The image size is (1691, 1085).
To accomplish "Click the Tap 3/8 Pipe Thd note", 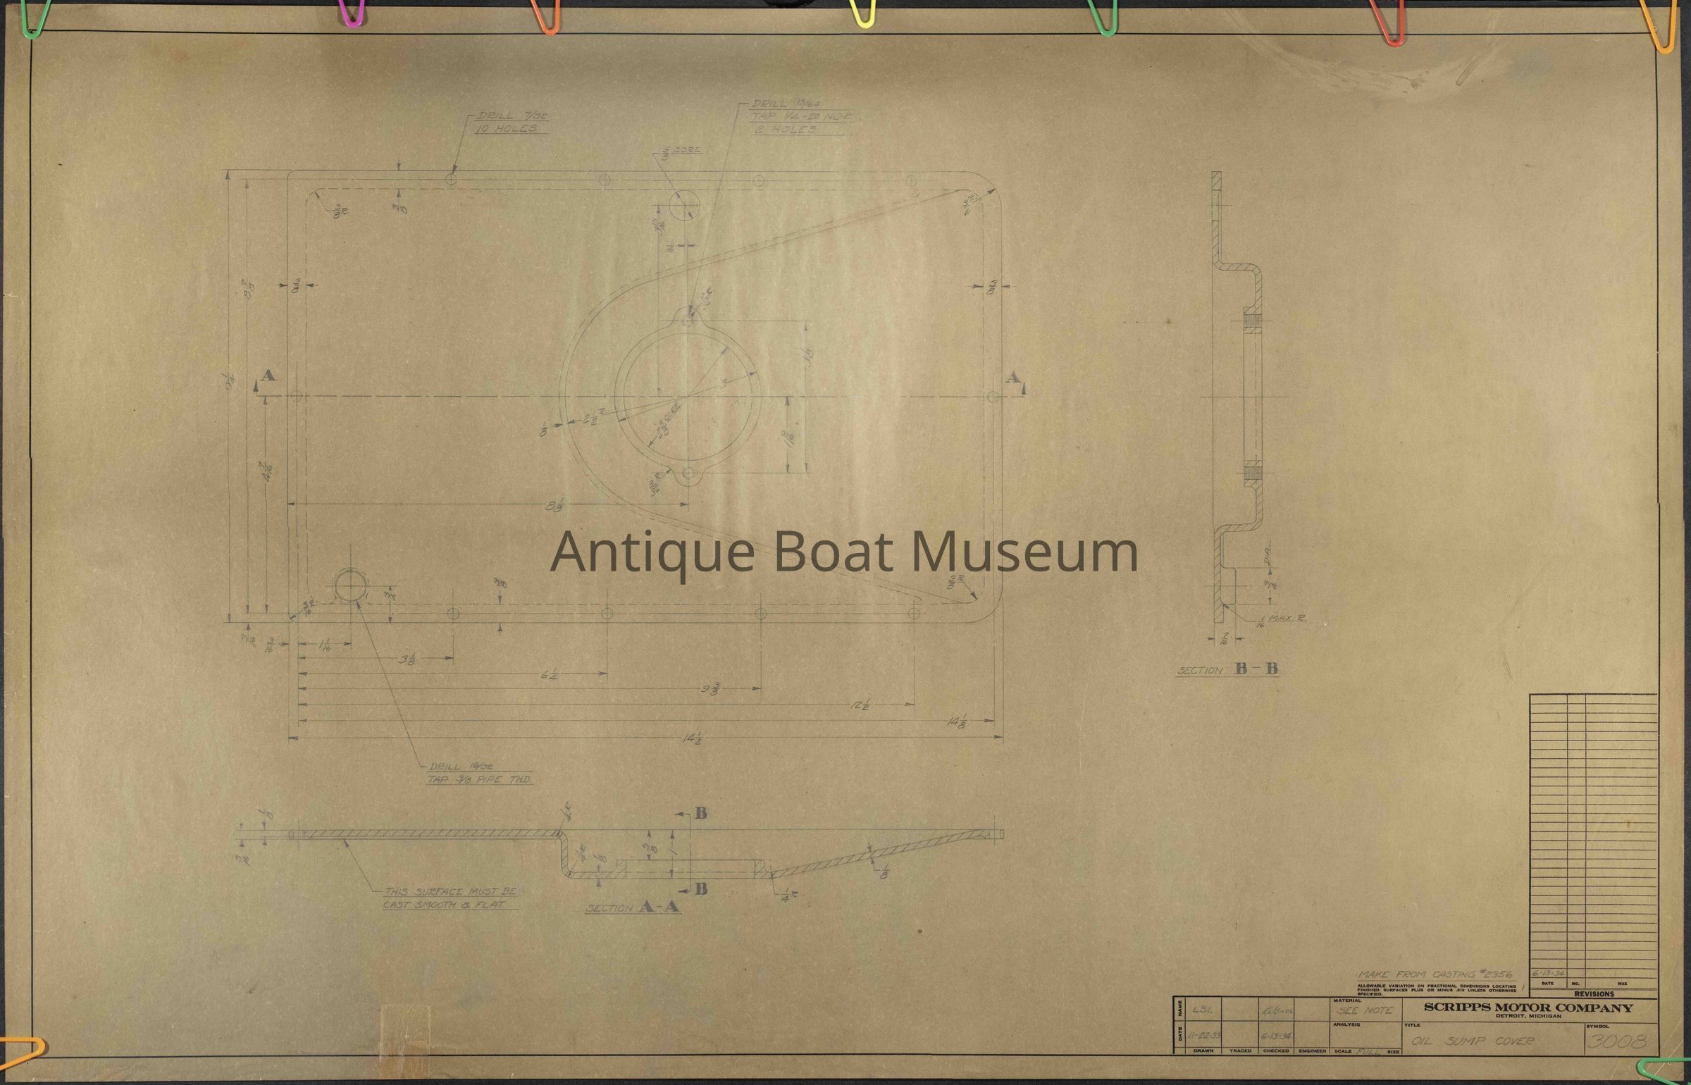I will click(x=478, y=781).
